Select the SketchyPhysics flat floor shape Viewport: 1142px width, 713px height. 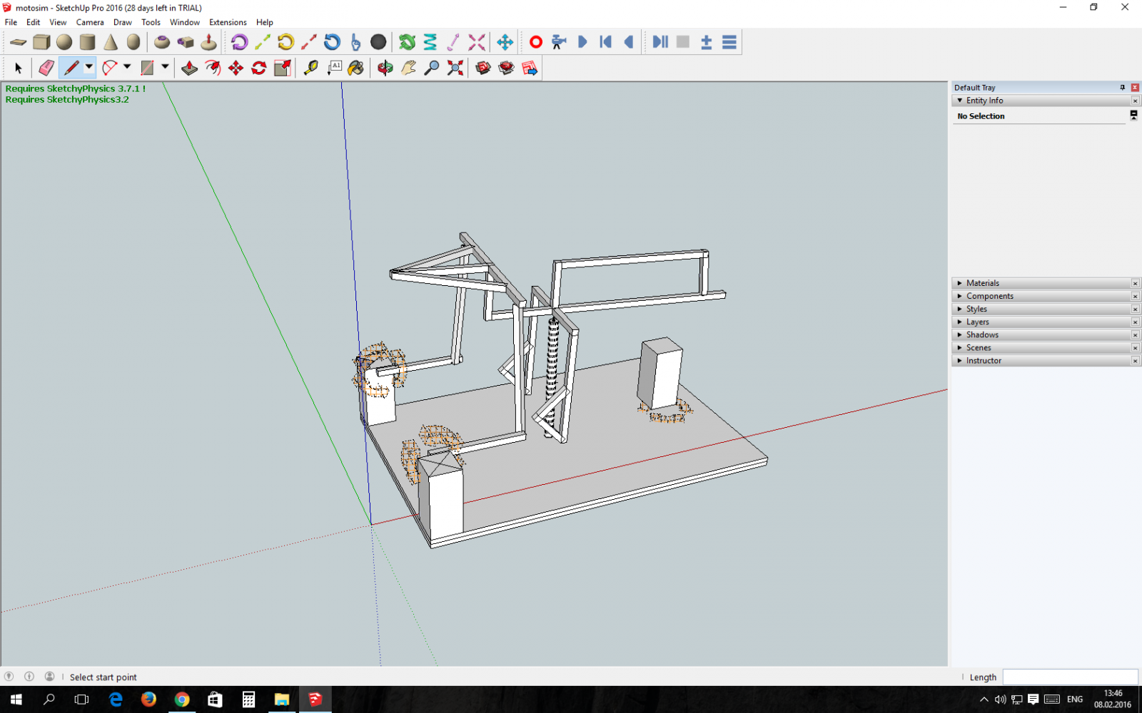point(18,42)
